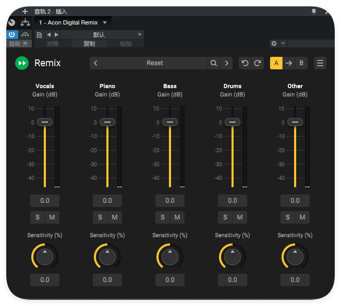Click the Bass sensitivity knob
Viewport: 341px width, 306px height.
coord(170,257)
